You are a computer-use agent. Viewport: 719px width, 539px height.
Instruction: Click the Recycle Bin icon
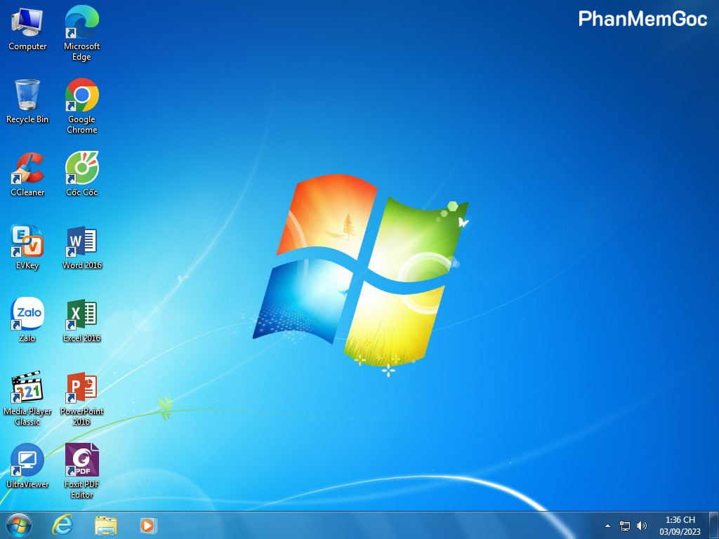tap(27, 95)
